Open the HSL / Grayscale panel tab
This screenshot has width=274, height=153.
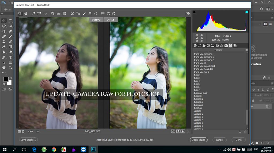tap(208, 46)
